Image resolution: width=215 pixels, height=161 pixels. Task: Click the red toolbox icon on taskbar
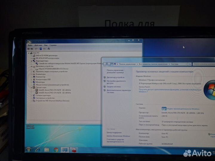click(74, 150)
